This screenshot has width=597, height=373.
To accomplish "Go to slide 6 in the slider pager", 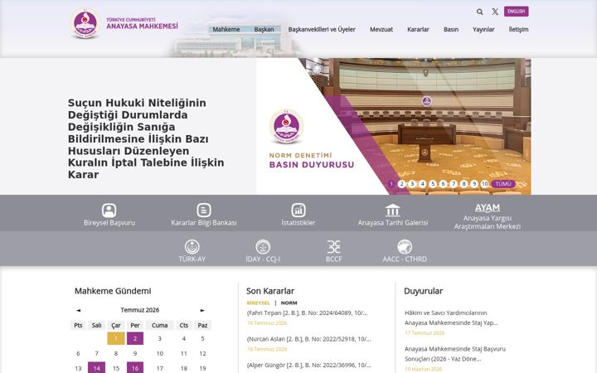I will point(443,184).
